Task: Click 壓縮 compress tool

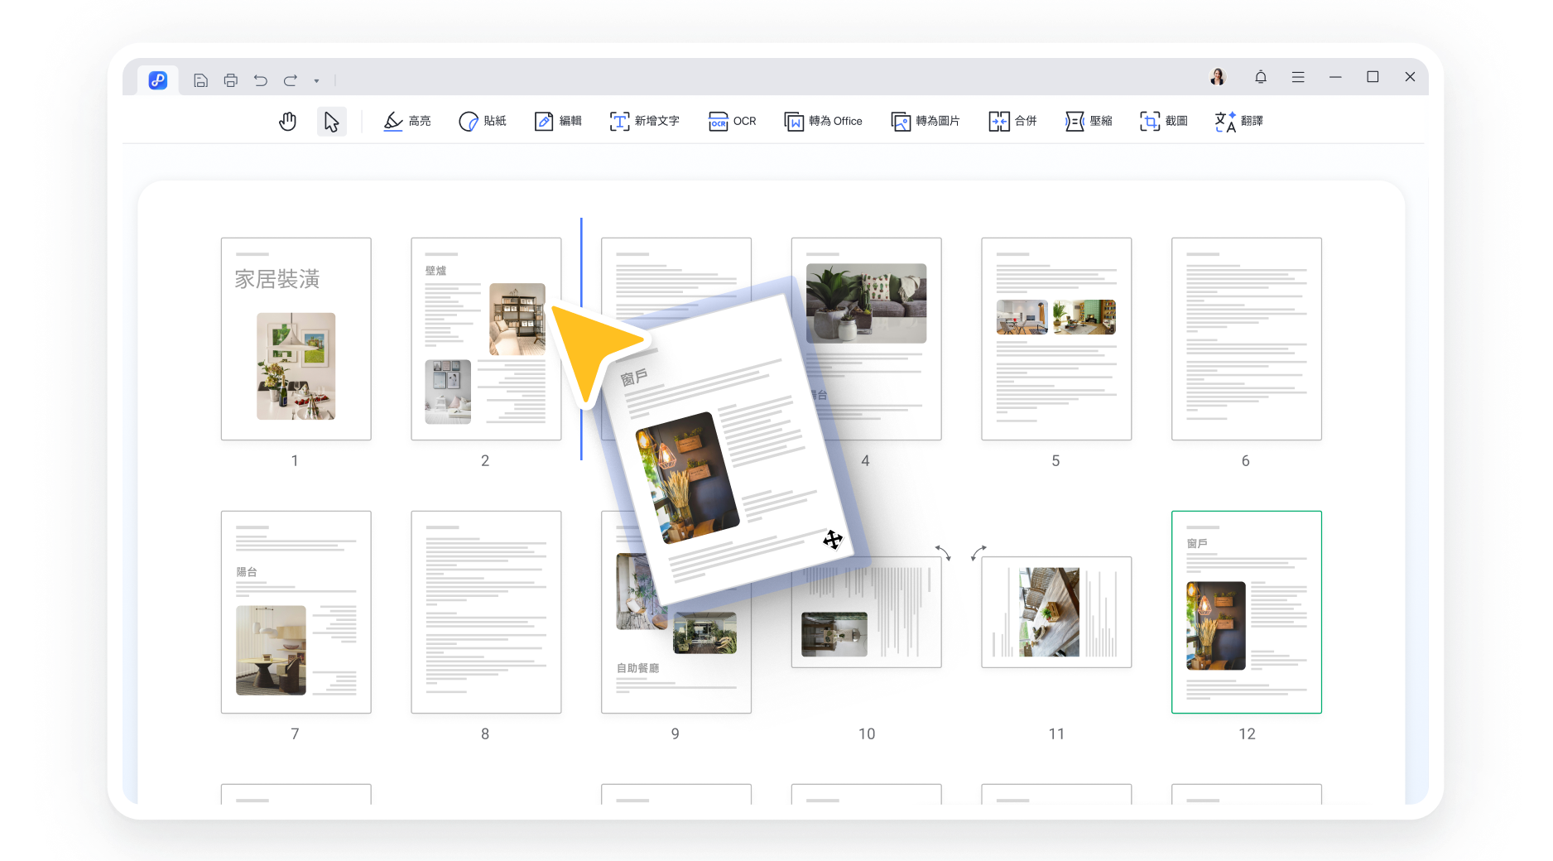Action: (x=1089, y=122)
